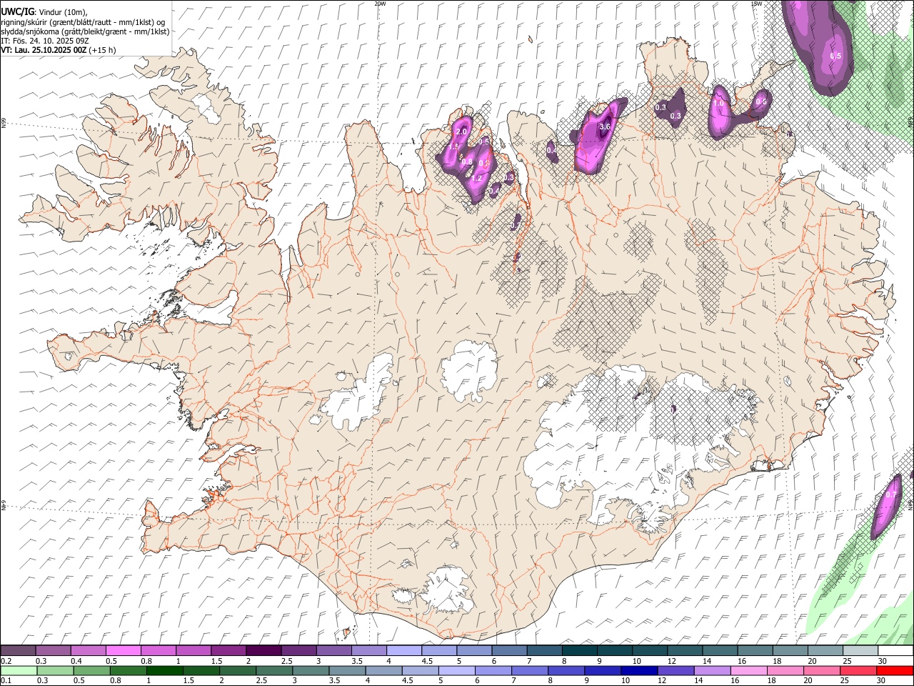Click the 'VT: Lau. 25.10.2025 00Z' valid time
This screenshot has height=686, width=914.
[44, 50]
